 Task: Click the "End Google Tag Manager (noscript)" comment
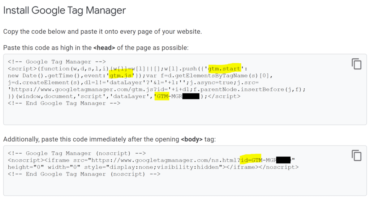coord(84,174)
